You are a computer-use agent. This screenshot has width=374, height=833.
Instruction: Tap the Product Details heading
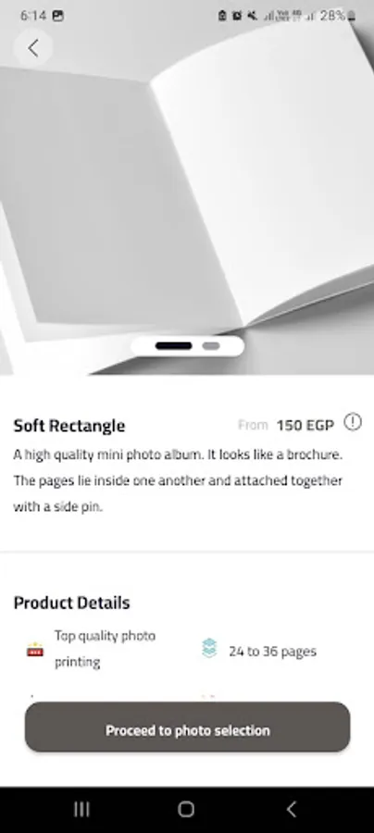(71, 603)
